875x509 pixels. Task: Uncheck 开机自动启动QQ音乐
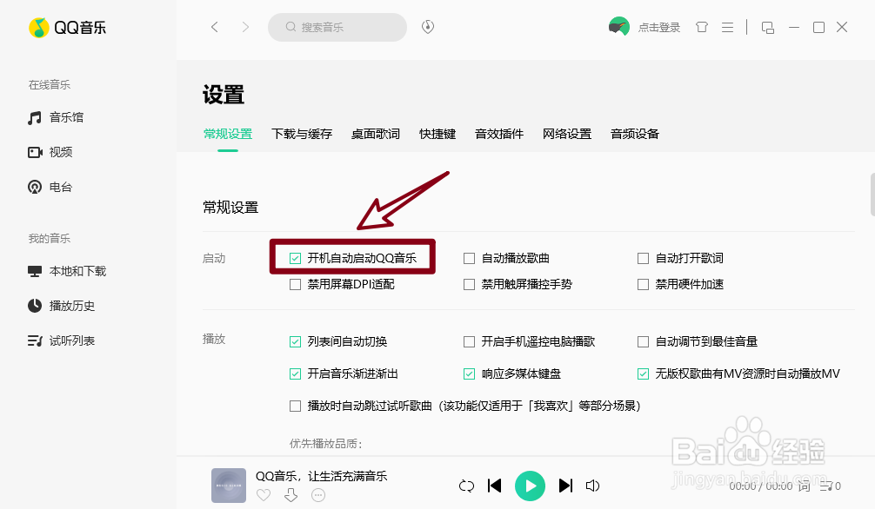295,258
